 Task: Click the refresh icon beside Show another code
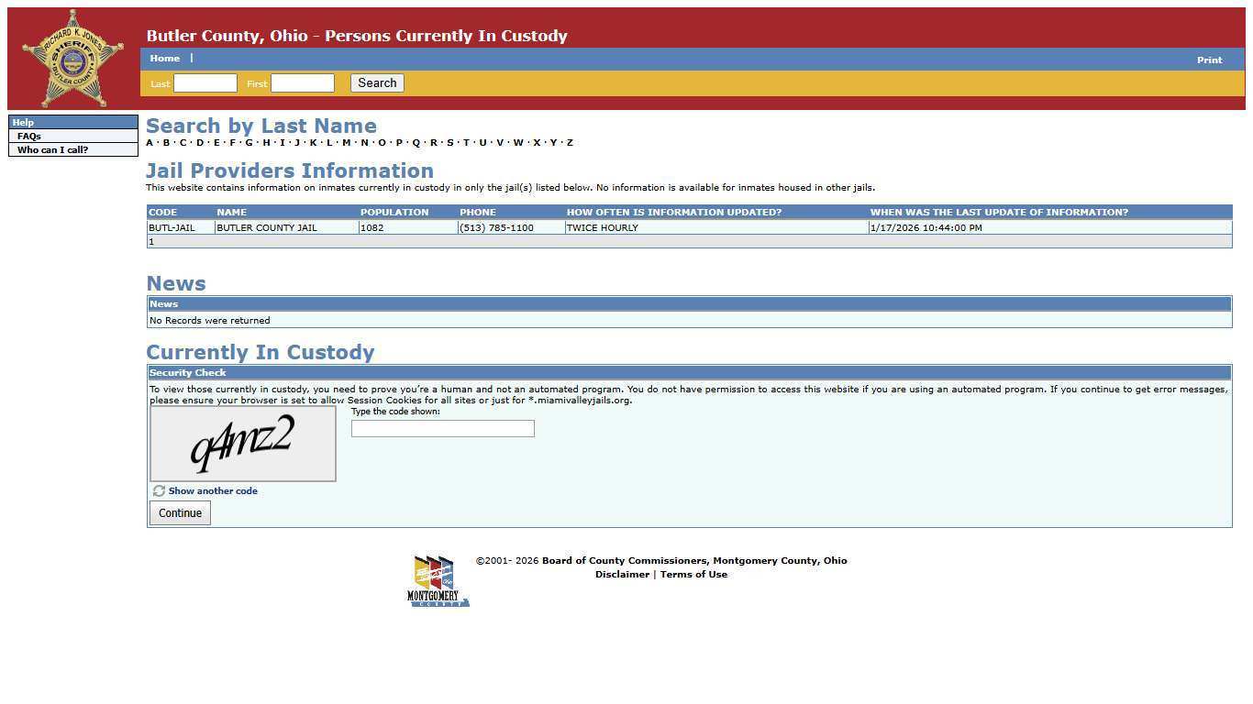(x=159, y=491)
